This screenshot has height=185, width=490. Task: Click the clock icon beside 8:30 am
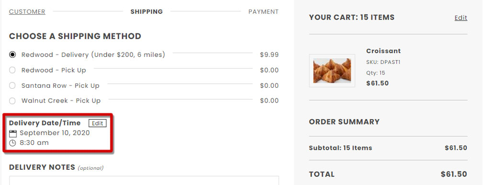click(12, 143)
